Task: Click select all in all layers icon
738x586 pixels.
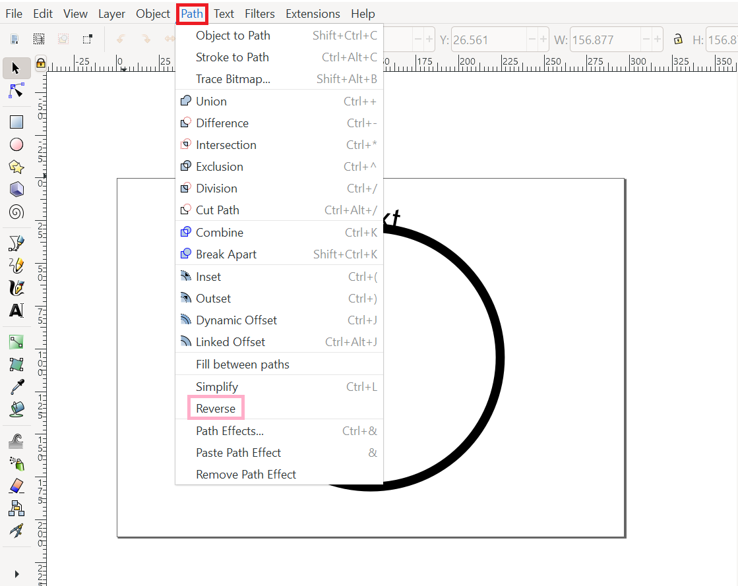Action: [39, 39]
